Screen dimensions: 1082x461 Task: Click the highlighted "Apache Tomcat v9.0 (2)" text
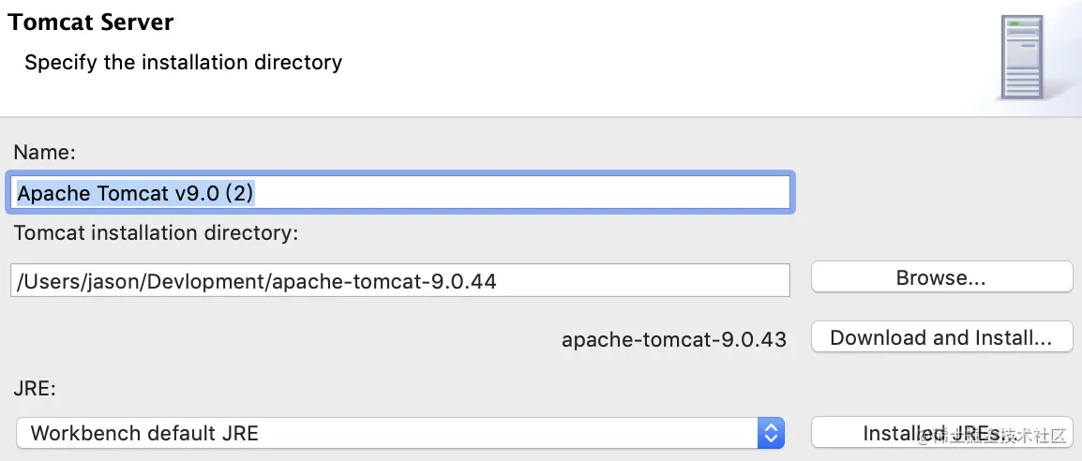coord(136,194)
